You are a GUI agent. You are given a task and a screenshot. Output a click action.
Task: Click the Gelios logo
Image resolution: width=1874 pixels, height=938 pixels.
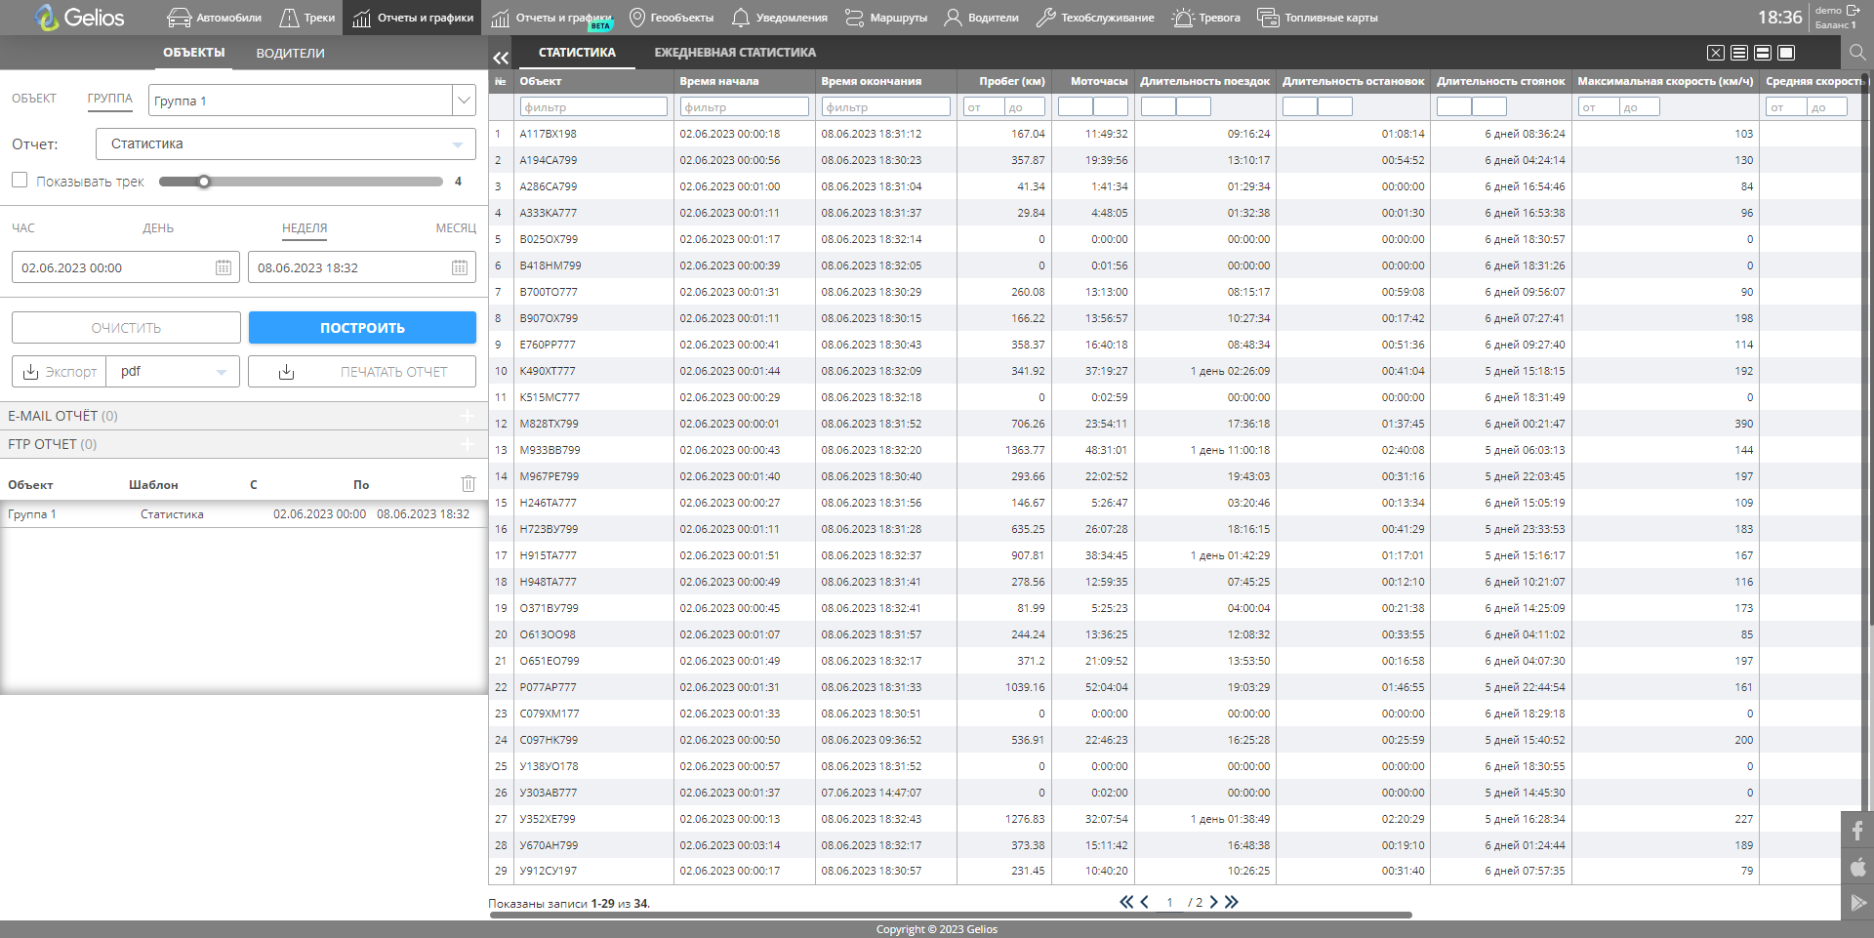[79, 18]
